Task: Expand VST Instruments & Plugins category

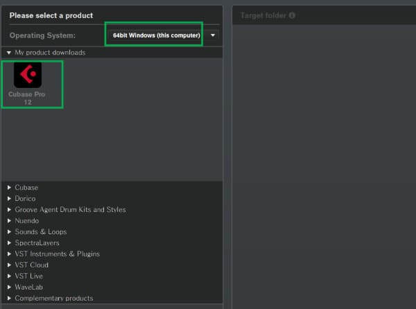Action: coord(9,254)
